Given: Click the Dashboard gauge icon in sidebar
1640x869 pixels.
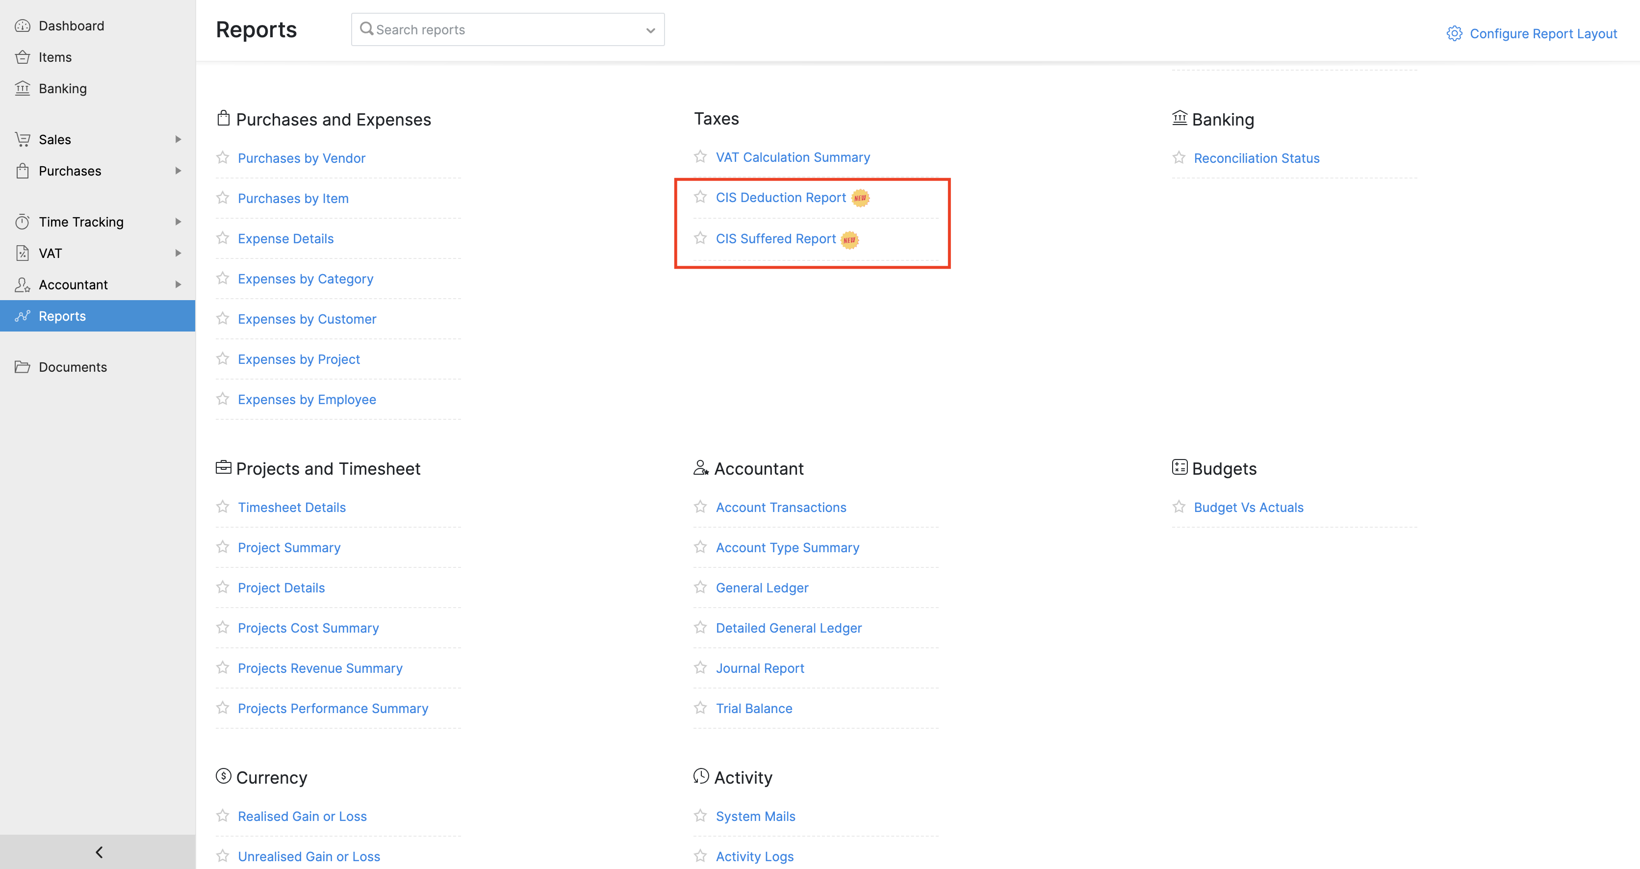Looking at the screenshot, I should [x=22, y=26].
